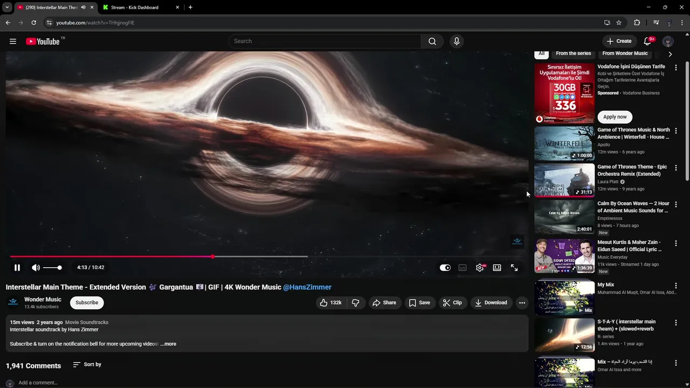Open options for Eidun Saeed video
The height and width of the screenshot is (388, 690).
(x=676, y=244)
